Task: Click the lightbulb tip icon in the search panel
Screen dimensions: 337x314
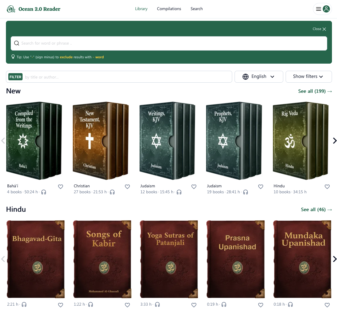Action: tap(13, 56)
